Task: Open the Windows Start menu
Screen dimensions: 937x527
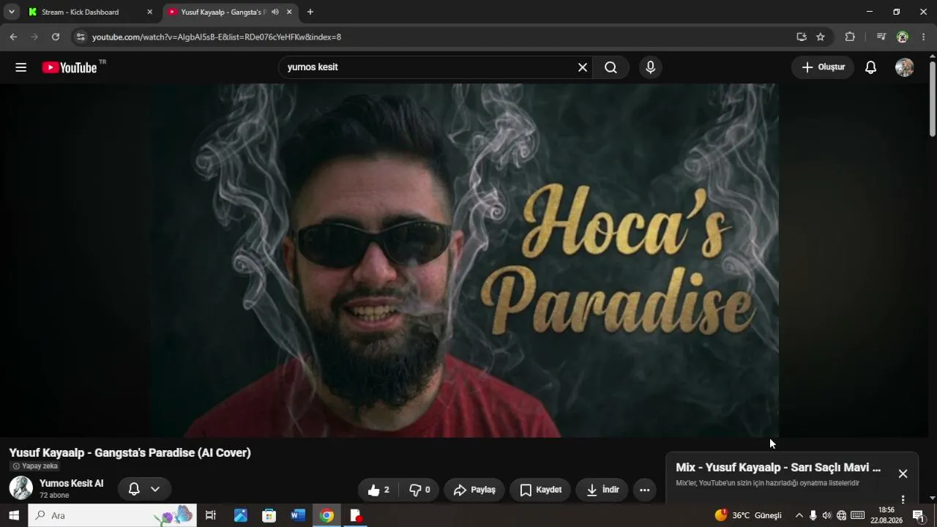Action: click(14, 515)
